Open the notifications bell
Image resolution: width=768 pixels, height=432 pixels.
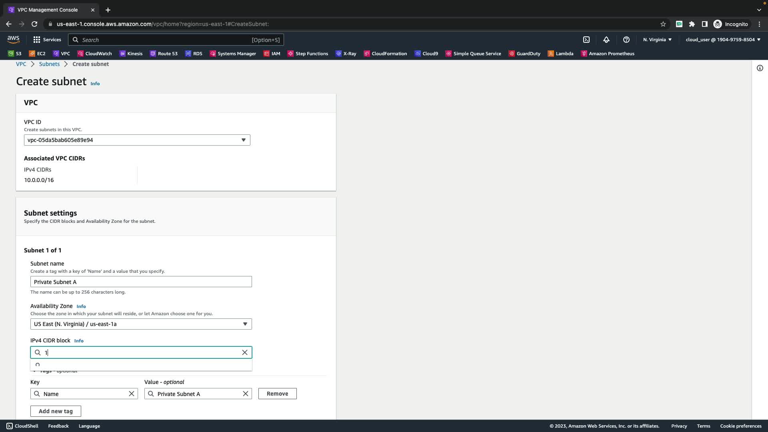click(606, 40)
